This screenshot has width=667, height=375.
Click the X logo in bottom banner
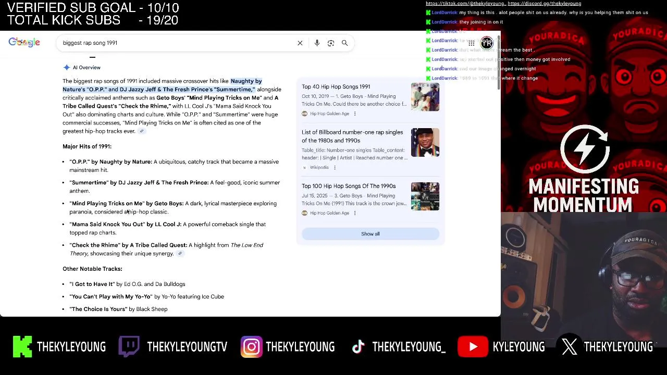point(570,347)
